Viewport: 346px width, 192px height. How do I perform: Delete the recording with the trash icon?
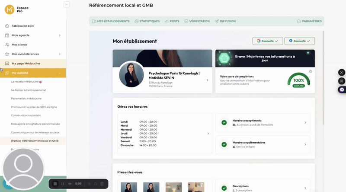click(102, 184)
